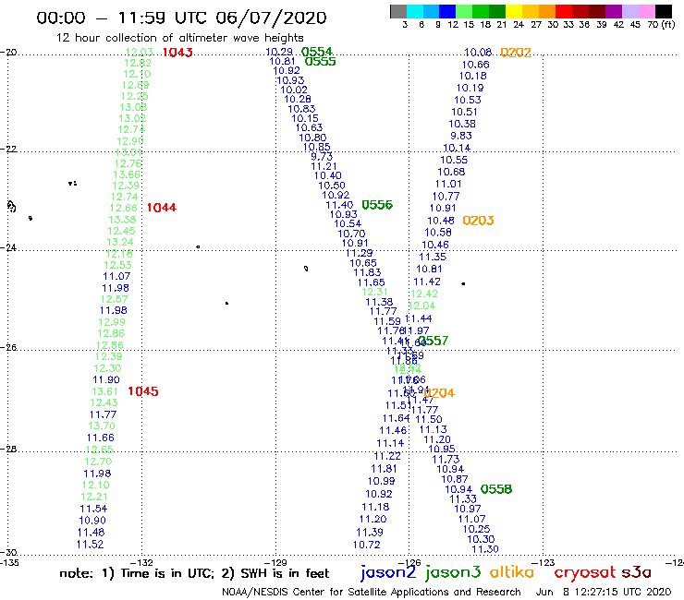Select the wave height reading 13.66

(127, 174)
